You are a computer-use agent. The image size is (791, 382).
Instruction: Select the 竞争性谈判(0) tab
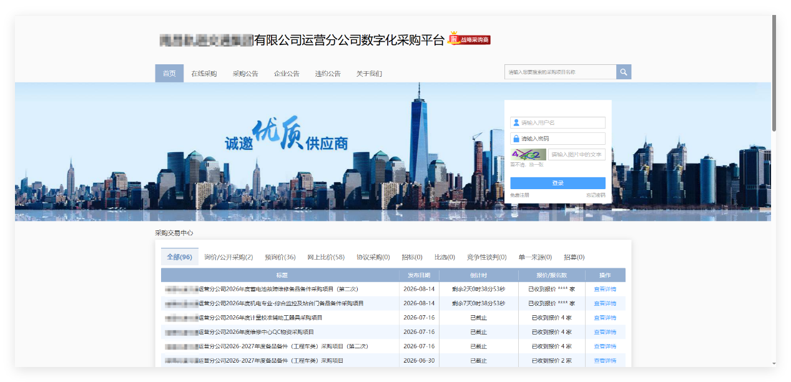pos(487,257)
